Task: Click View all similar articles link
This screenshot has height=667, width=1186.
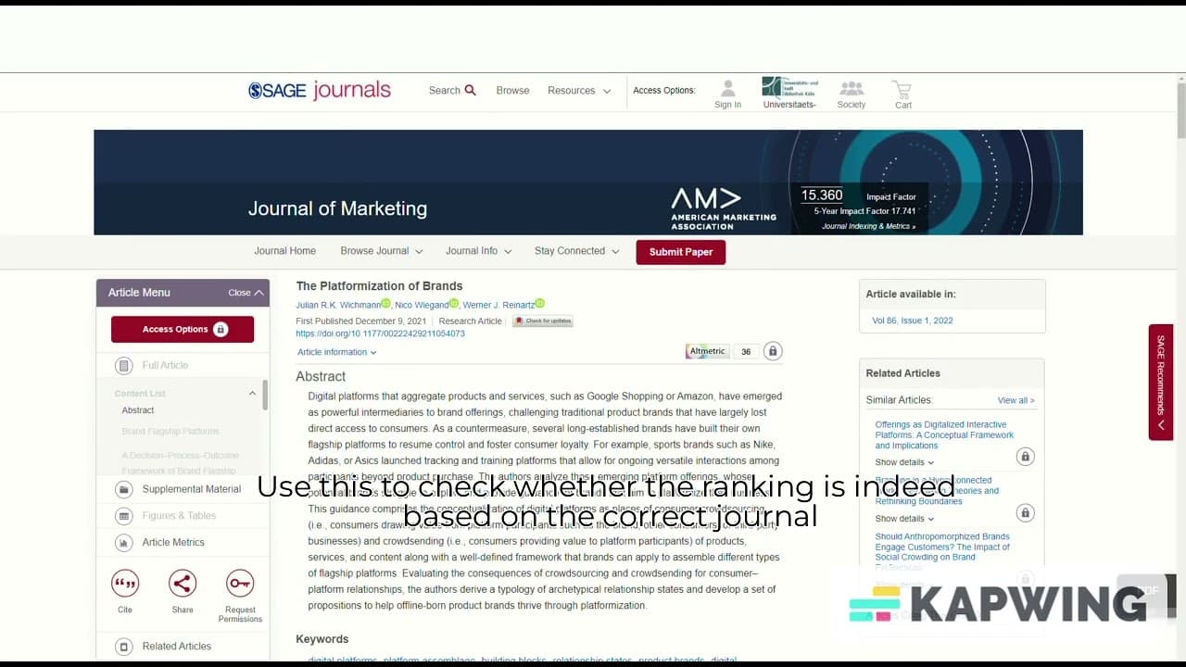Action: point(1016,400)
